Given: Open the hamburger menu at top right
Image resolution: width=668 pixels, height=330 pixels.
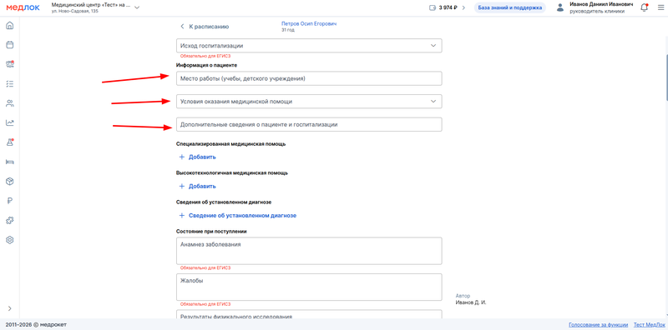Looking at the screenshot, I should [x=660, y=7].
